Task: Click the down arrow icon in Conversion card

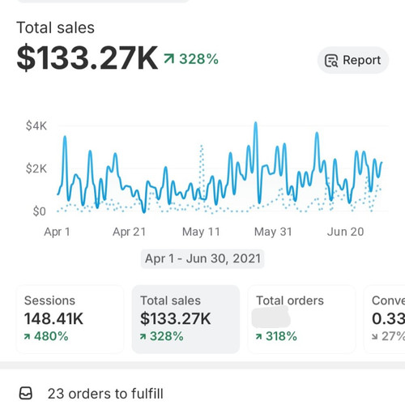Action: point(374,337)
